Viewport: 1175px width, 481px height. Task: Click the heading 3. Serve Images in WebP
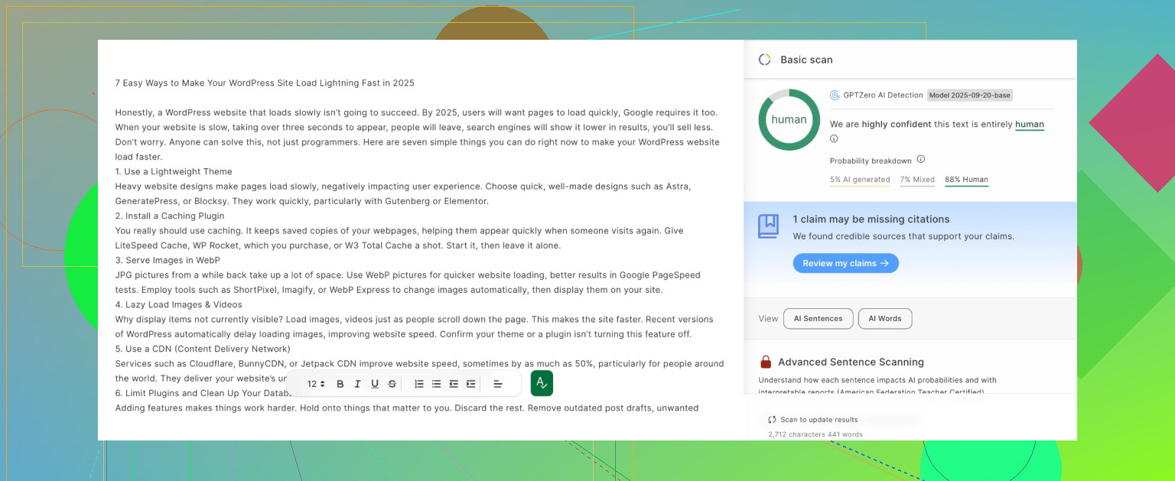(x=168, y=260)
